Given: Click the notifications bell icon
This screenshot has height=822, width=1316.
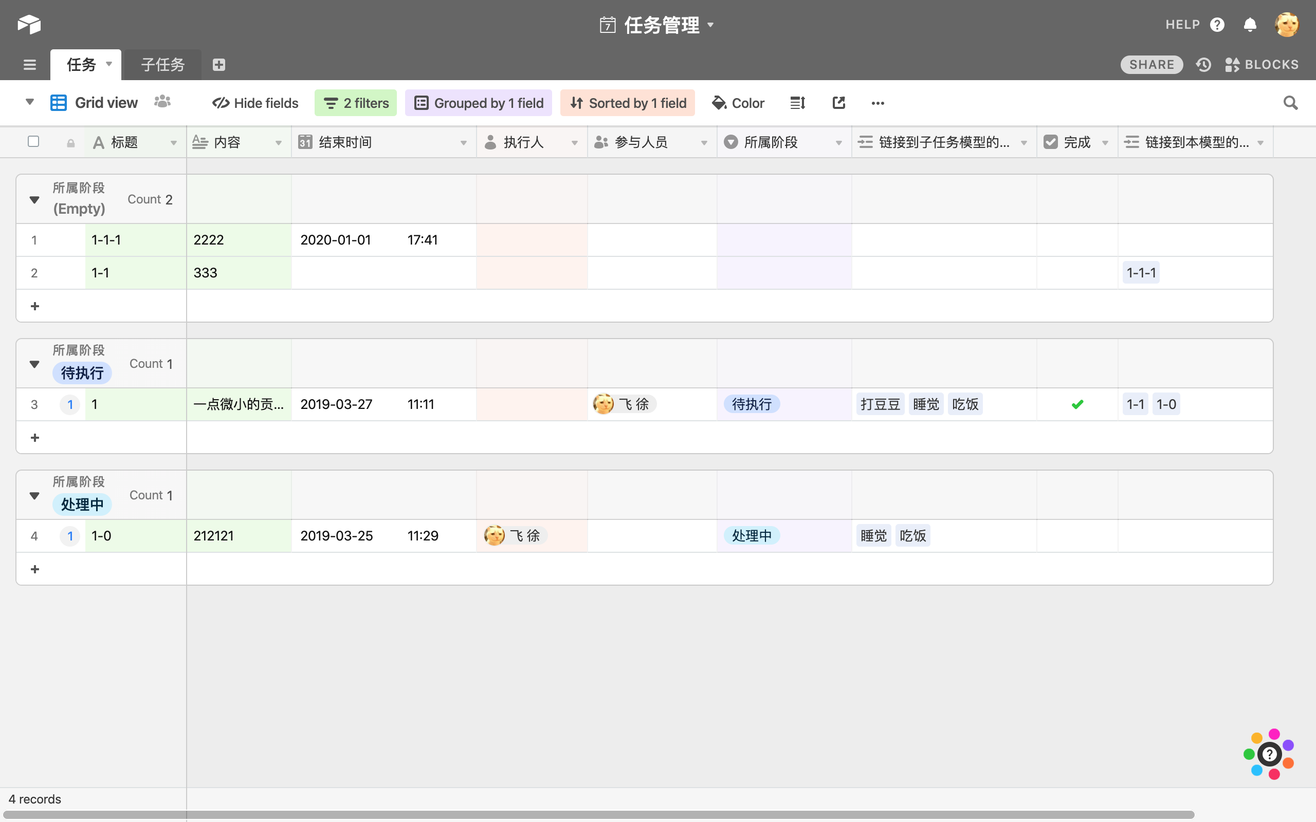Looking at the screenshot, I should coord(1250,25).
